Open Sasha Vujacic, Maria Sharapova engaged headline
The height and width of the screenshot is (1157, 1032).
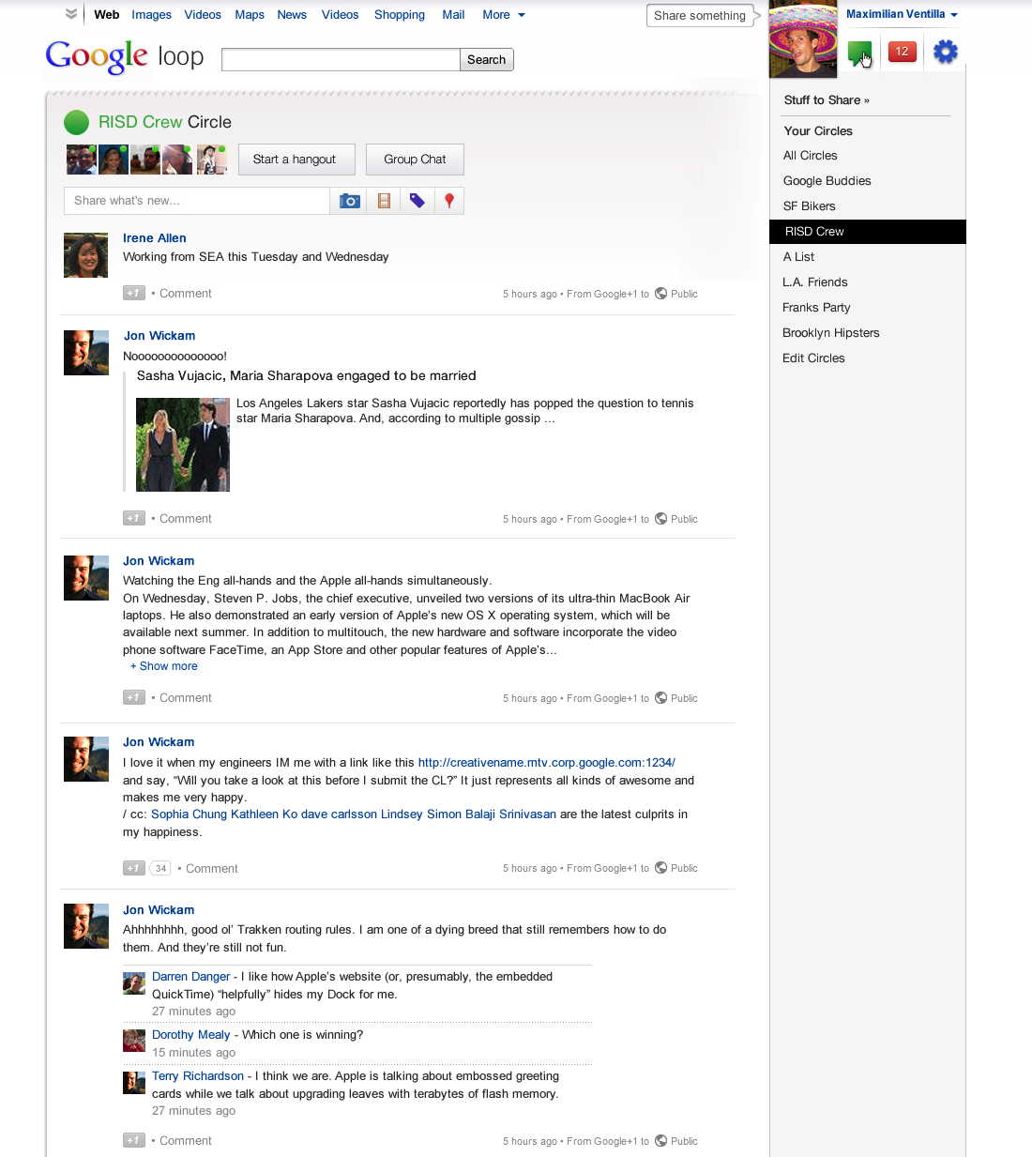tap(307, 376)
